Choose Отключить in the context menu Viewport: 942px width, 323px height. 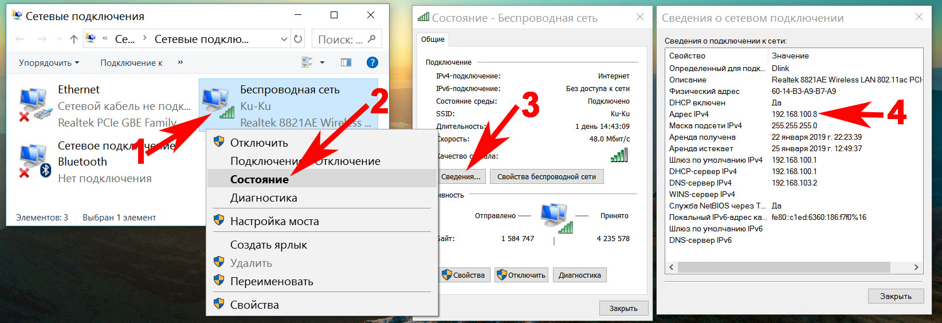coord(322,143)
